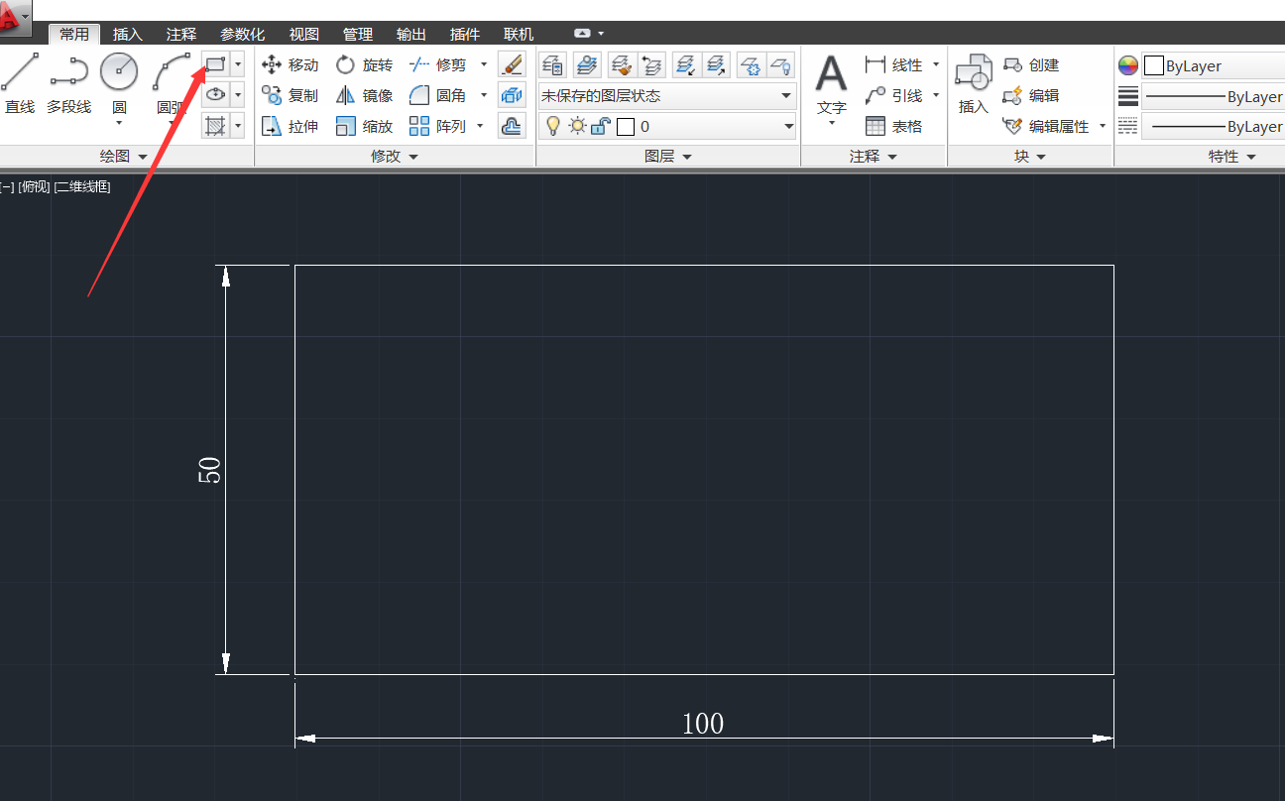Click the Edit Attributes (编辑属性) button
The height and width of the screenshot is (801, 1285).
(x=1046, y=127)
